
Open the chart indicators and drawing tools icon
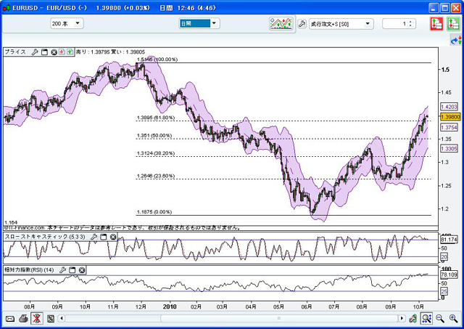click(281, 23)
